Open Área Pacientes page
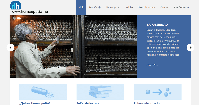The height and width of the screenshot is (105, 199). click(x=181, y=7)
